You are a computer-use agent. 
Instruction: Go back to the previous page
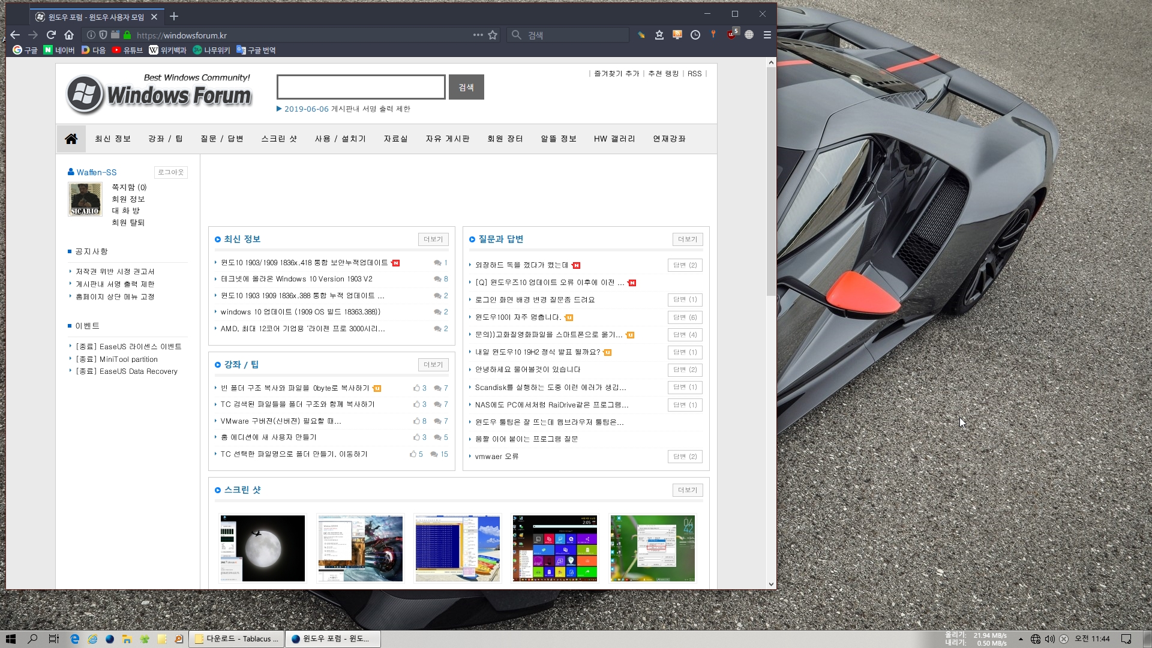pos(15,35)
